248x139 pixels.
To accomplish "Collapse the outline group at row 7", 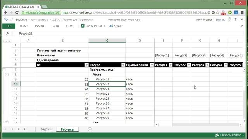I will click(4, 69).
